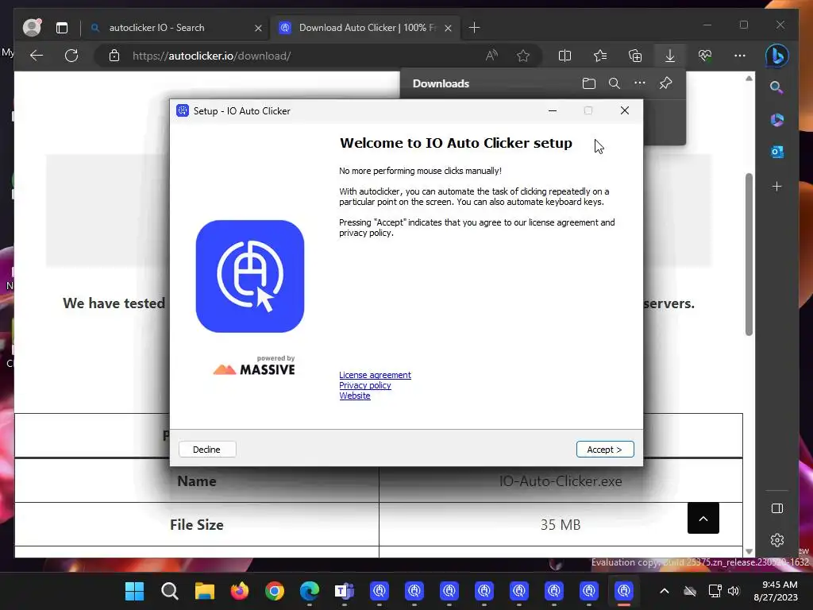Viewport: 813px width, 610px height.
Task: Toggle Edge split screen view
Action: 564,56
